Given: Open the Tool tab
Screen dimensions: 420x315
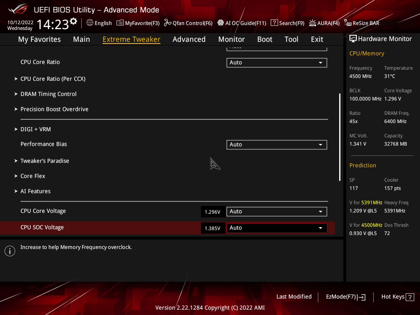Looking at the screenshot, I should 291,39.
